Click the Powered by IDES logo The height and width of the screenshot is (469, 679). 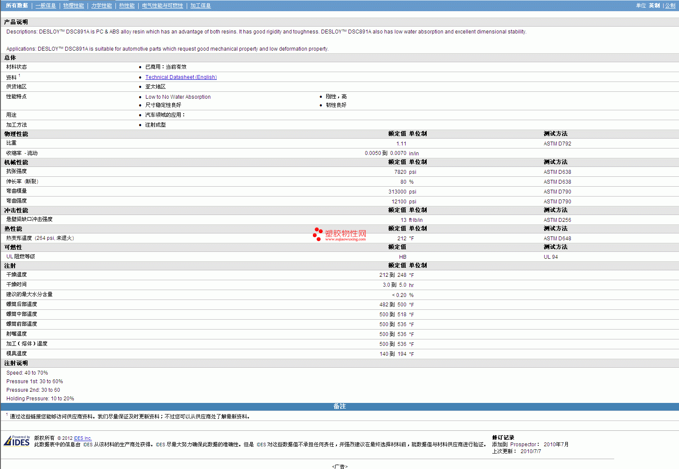(x=17, y=441)
